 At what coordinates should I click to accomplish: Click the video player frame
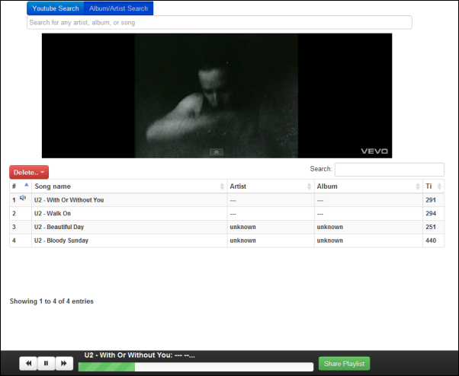coord(217,96)
